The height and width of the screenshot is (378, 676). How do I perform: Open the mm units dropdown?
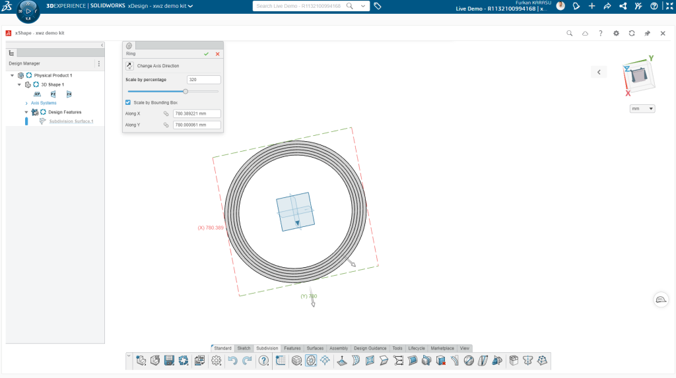point(642,108)
